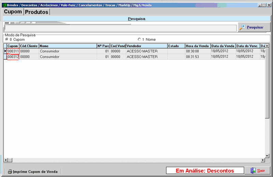Image resolution: width=273 pixels, height=177 pixels.
Task: Click the printer icon for Imprime Cupom
Action: (x=10, y=172)
